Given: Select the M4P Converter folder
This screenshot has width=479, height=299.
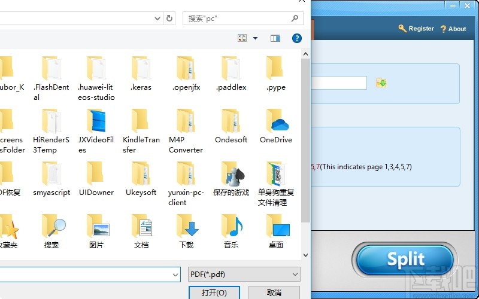Looking at the screenshot, I should (x=186, y=131).
